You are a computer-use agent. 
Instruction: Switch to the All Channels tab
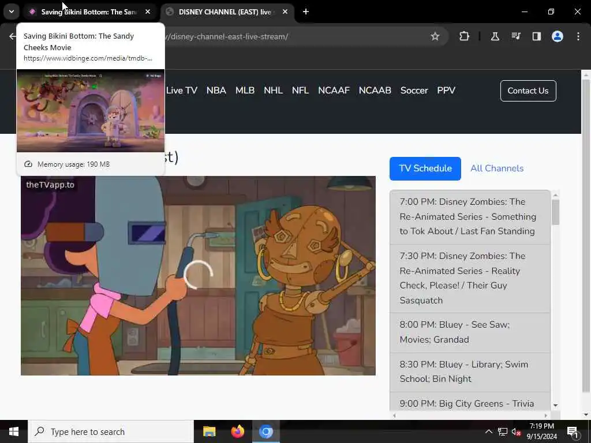pyautogui.click(x=497, y=168)
